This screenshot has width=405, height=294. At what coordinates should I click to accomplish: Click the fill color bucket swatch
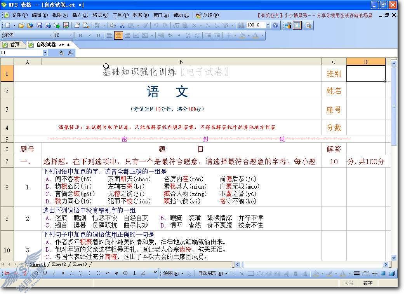pyautogui.click(x=242, y=35)
